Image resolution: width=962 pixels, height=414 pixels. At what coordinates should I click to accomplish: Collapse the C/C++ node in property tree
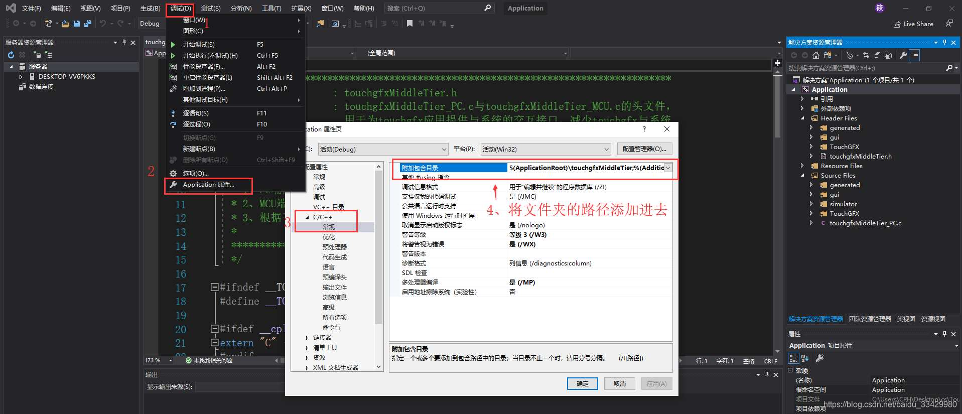click(307, 217)
